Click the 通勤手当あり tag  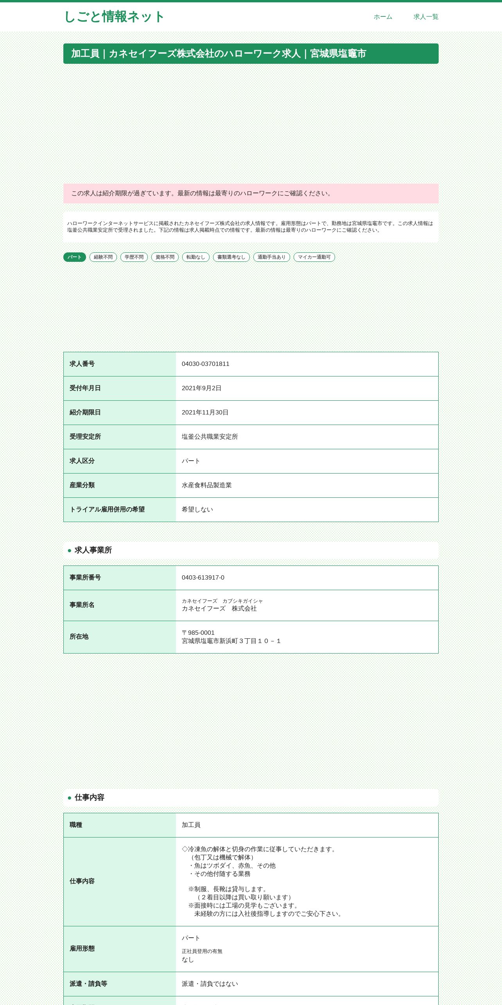(x=272, y=257)
